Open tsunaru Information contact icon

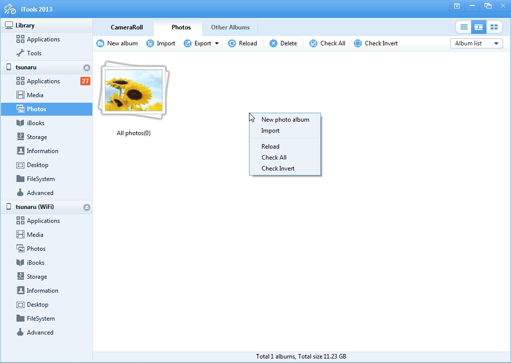pos(20,151)
